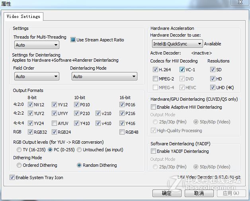
Task: Select Untouched (as input) RGB level
Action: point(79,150)
